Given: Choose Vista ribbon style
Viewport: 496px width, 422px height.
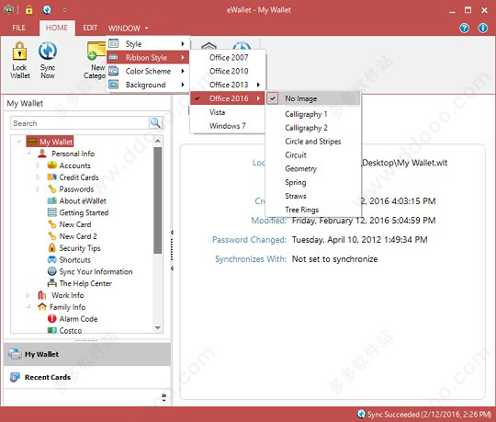Looking at the screenshot, I should pos(217,112).
